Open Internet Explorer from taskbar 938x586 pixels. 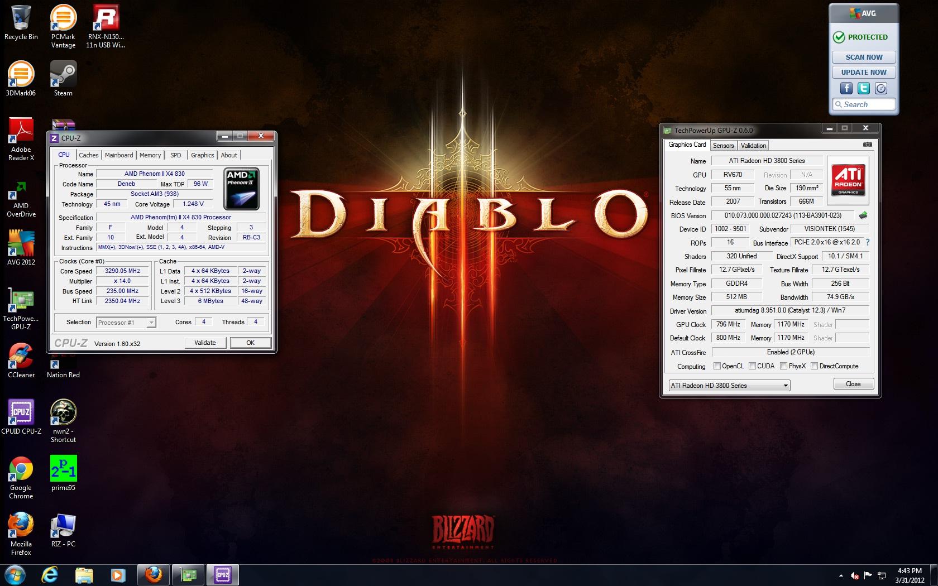(50, 575)
